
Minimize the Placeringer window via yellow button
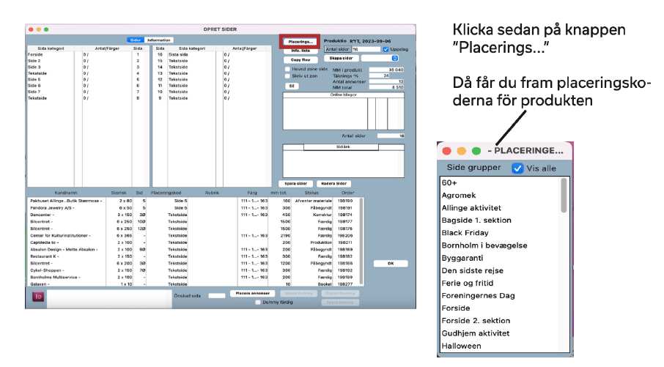tap(461, 150)
